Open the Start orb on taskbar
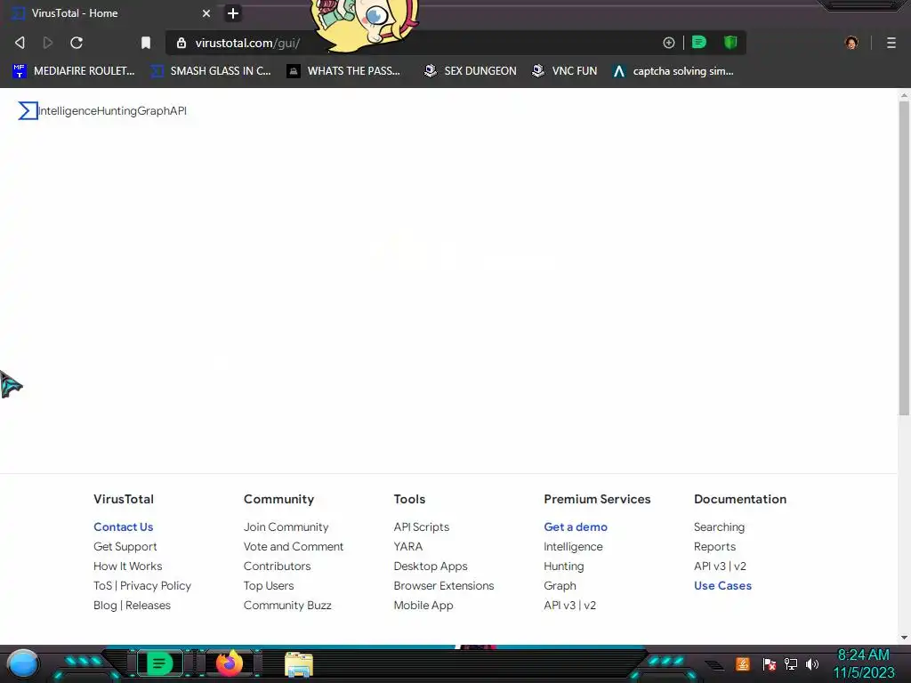911x683 pixels. (23, 663)
